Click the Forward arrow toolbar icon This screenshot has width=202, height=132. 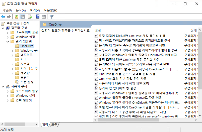(9, 17)
